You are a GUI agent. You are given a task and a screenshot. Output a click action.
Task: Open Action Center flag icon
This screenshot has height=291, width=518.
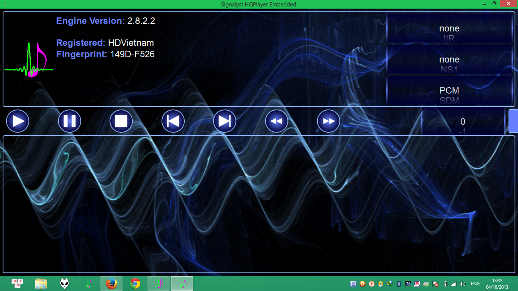click(x=436, y=284)
